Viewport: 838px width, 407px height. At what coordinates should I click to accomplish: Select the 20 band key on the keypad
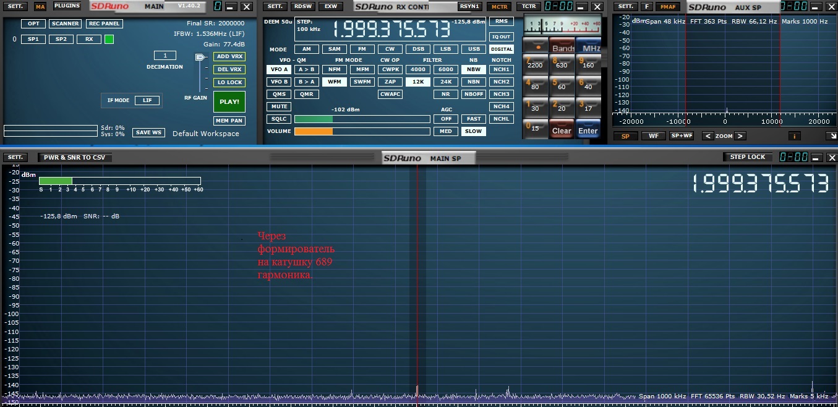click(x=562, y=107)
